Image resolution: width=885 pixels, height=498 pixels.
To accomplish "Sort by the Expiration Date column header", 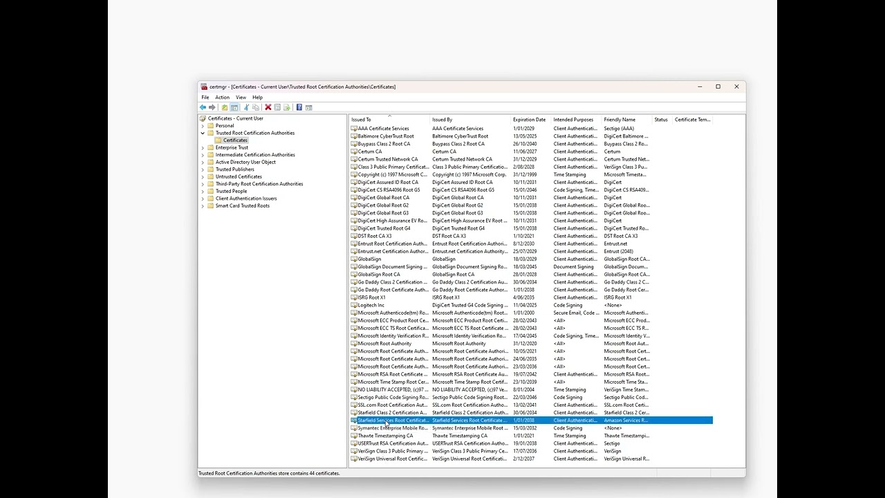I will 531,120.
